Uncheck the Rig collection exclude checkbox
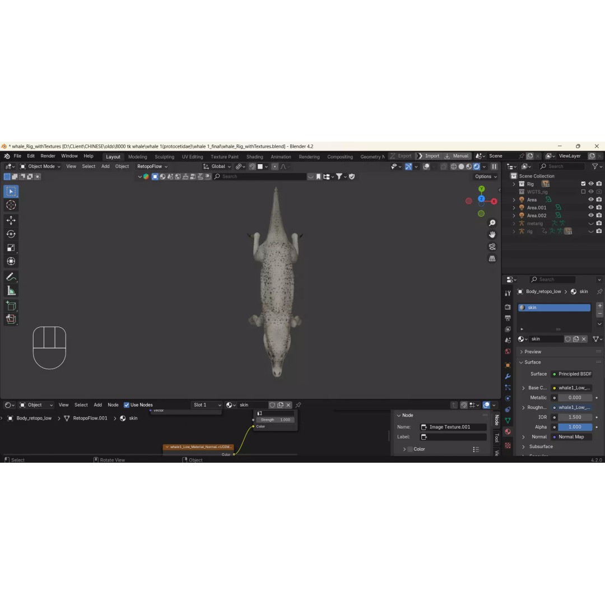Image resolution: width=605 pixels, height=605 pixels. coord(583,184)
